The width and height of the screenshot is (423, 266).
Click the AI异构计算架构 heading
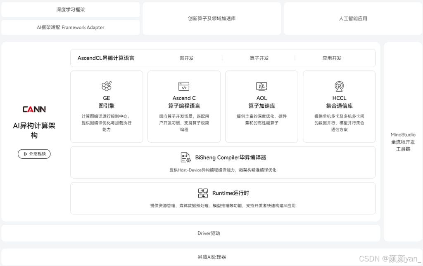coord(34,130)
